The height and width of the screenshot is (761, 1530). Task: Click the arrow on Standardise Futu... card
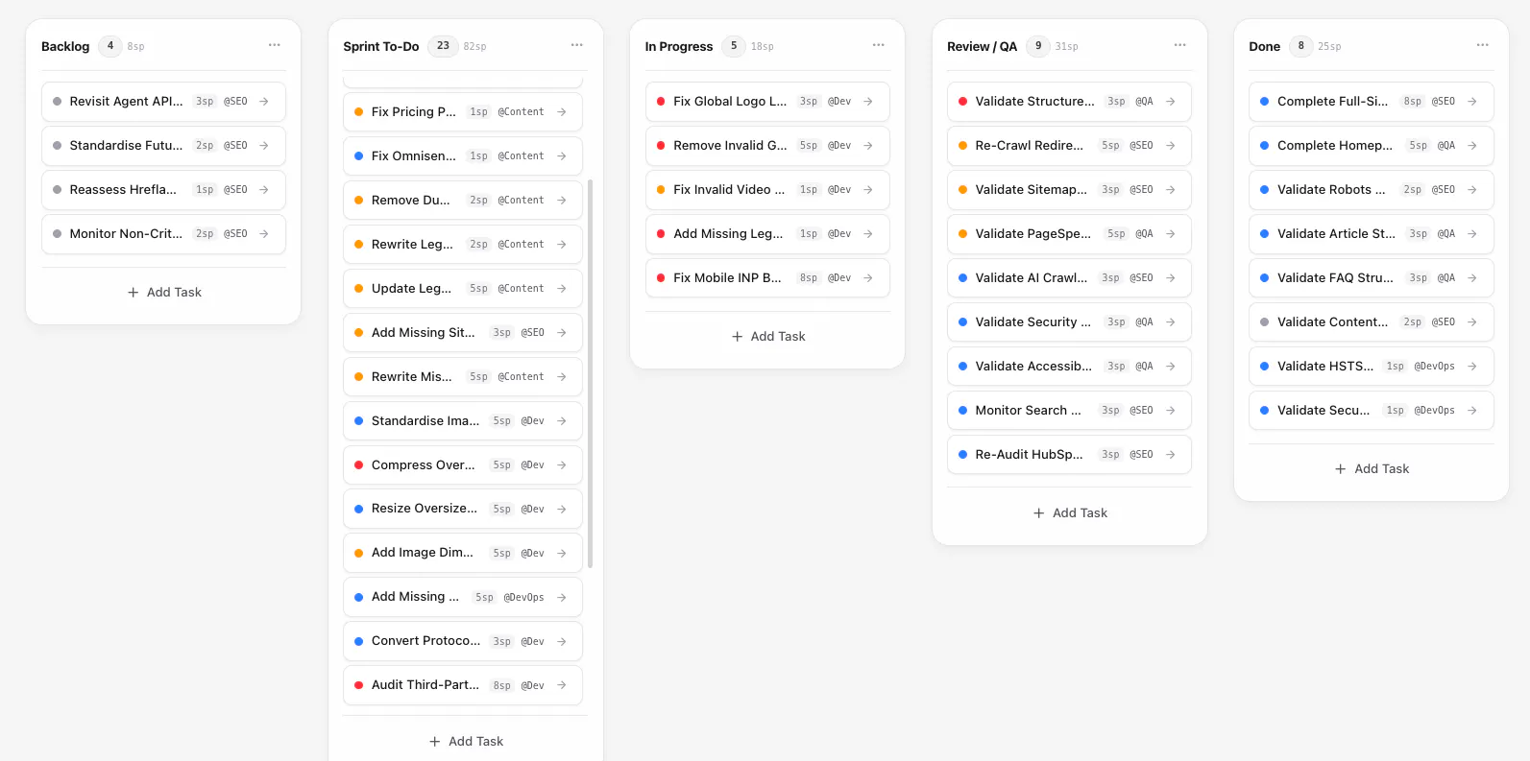point(264,146)
